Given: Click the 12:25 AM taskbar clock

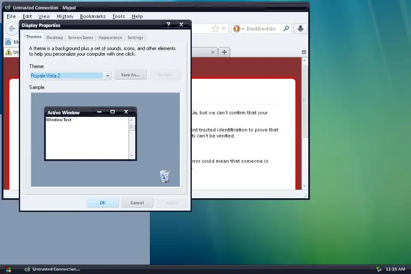Looking at the screenshot, I should (395, 269).
